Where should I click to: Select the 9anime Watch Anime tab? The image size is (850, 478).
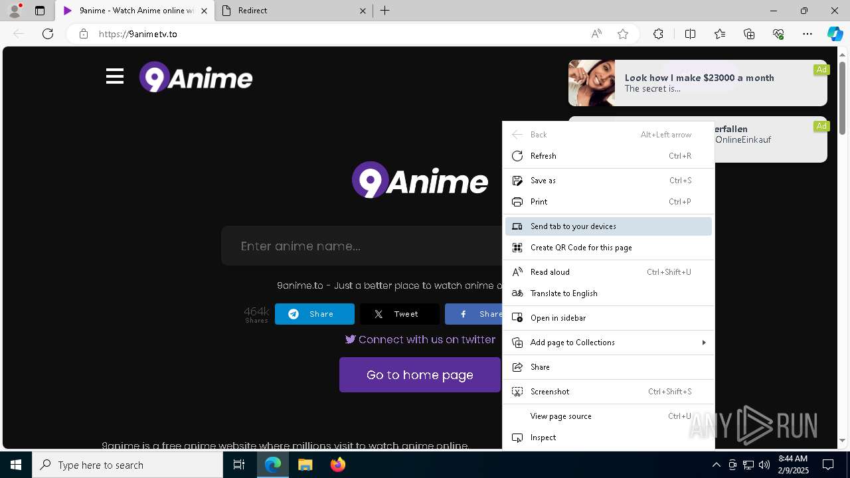(135, 11)
